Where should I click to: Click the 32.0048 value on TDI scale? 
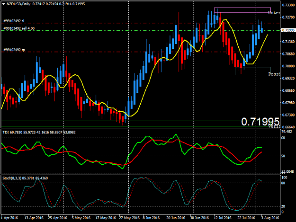point(287,171)
